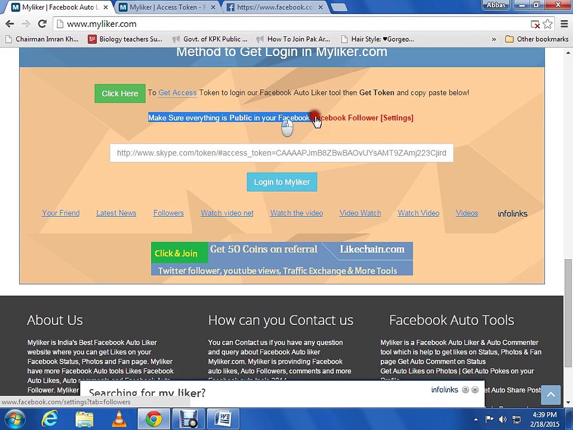
Task: Click the Action Center flag icon
Action: coord(489,419)
